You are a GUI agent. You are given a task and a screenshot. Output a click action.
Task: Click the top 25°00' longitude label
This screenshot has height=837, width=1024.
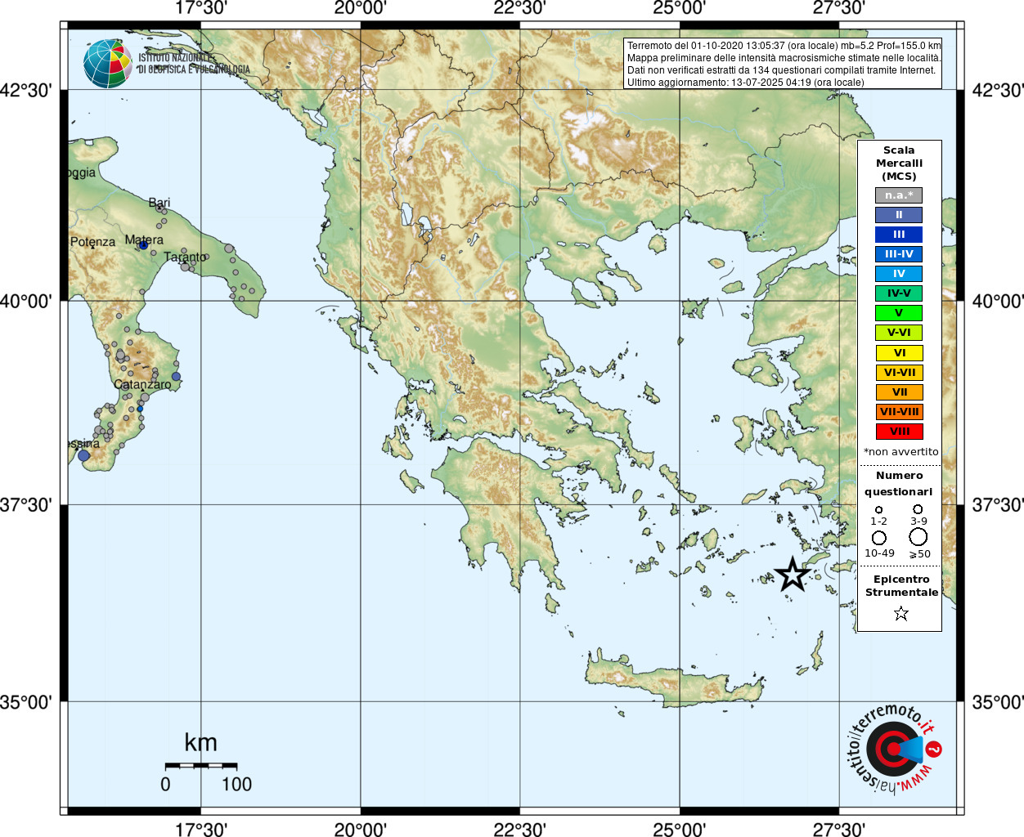(x=679, y=9)
